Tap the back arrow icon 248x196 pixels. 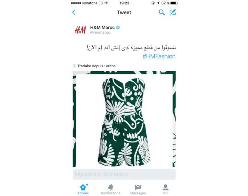pyautogui.click(x=74, y=12)
